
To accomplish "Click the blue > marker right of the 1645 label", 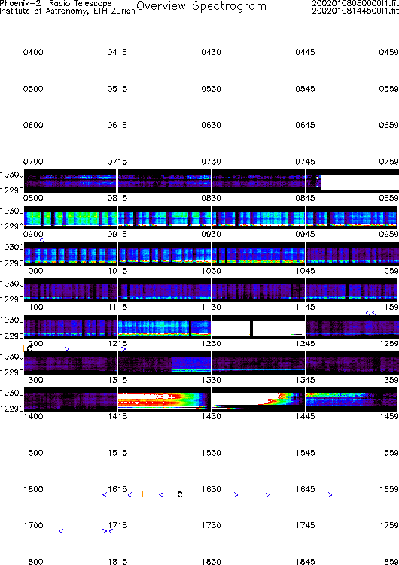I will click(330, 495).
